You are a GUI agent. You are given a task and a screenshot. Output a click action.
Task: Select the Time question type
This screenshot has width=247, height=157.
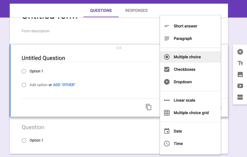click(x=178, y=144)
